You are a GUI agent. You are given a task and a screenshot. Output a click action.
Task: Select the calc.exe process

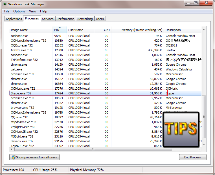click(x=105, y=69)
